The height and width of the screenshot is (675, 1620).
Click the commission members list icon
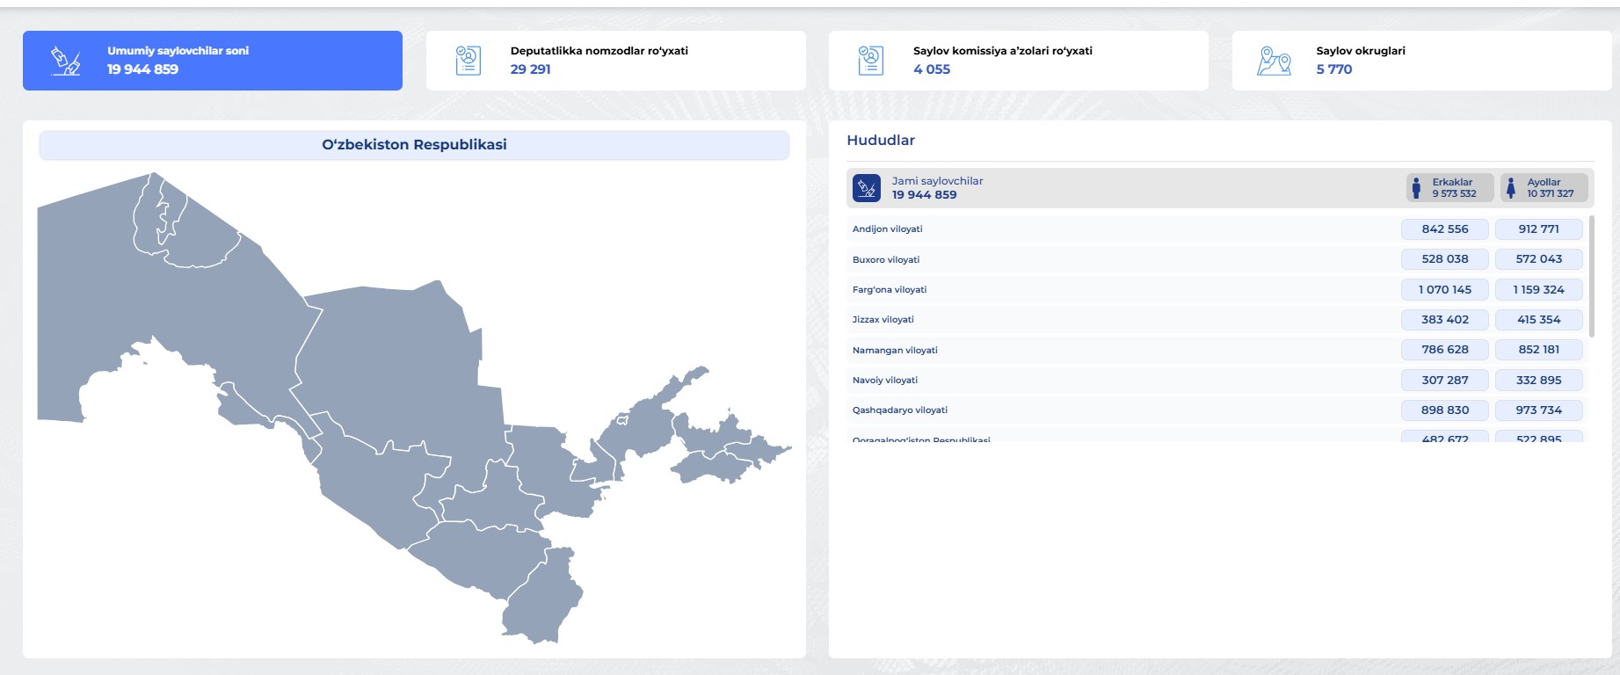pyautogui.click(x=870, y=61)
